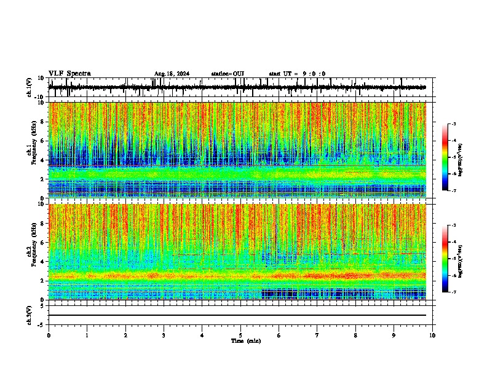Click time-axis tick label "1"
The height and width of the screenshot is (376, 487).
click(x=87, y=335)
